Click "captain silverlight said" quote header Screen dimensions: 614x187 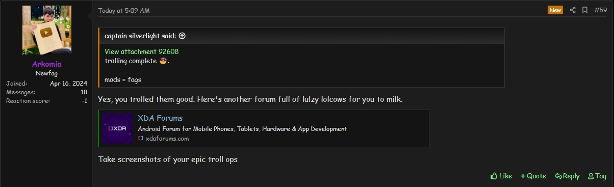pos(140,36)
